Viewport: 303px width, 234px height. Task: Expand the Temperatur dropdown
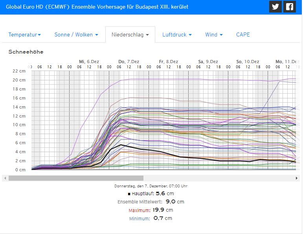[x=24, y=35]
